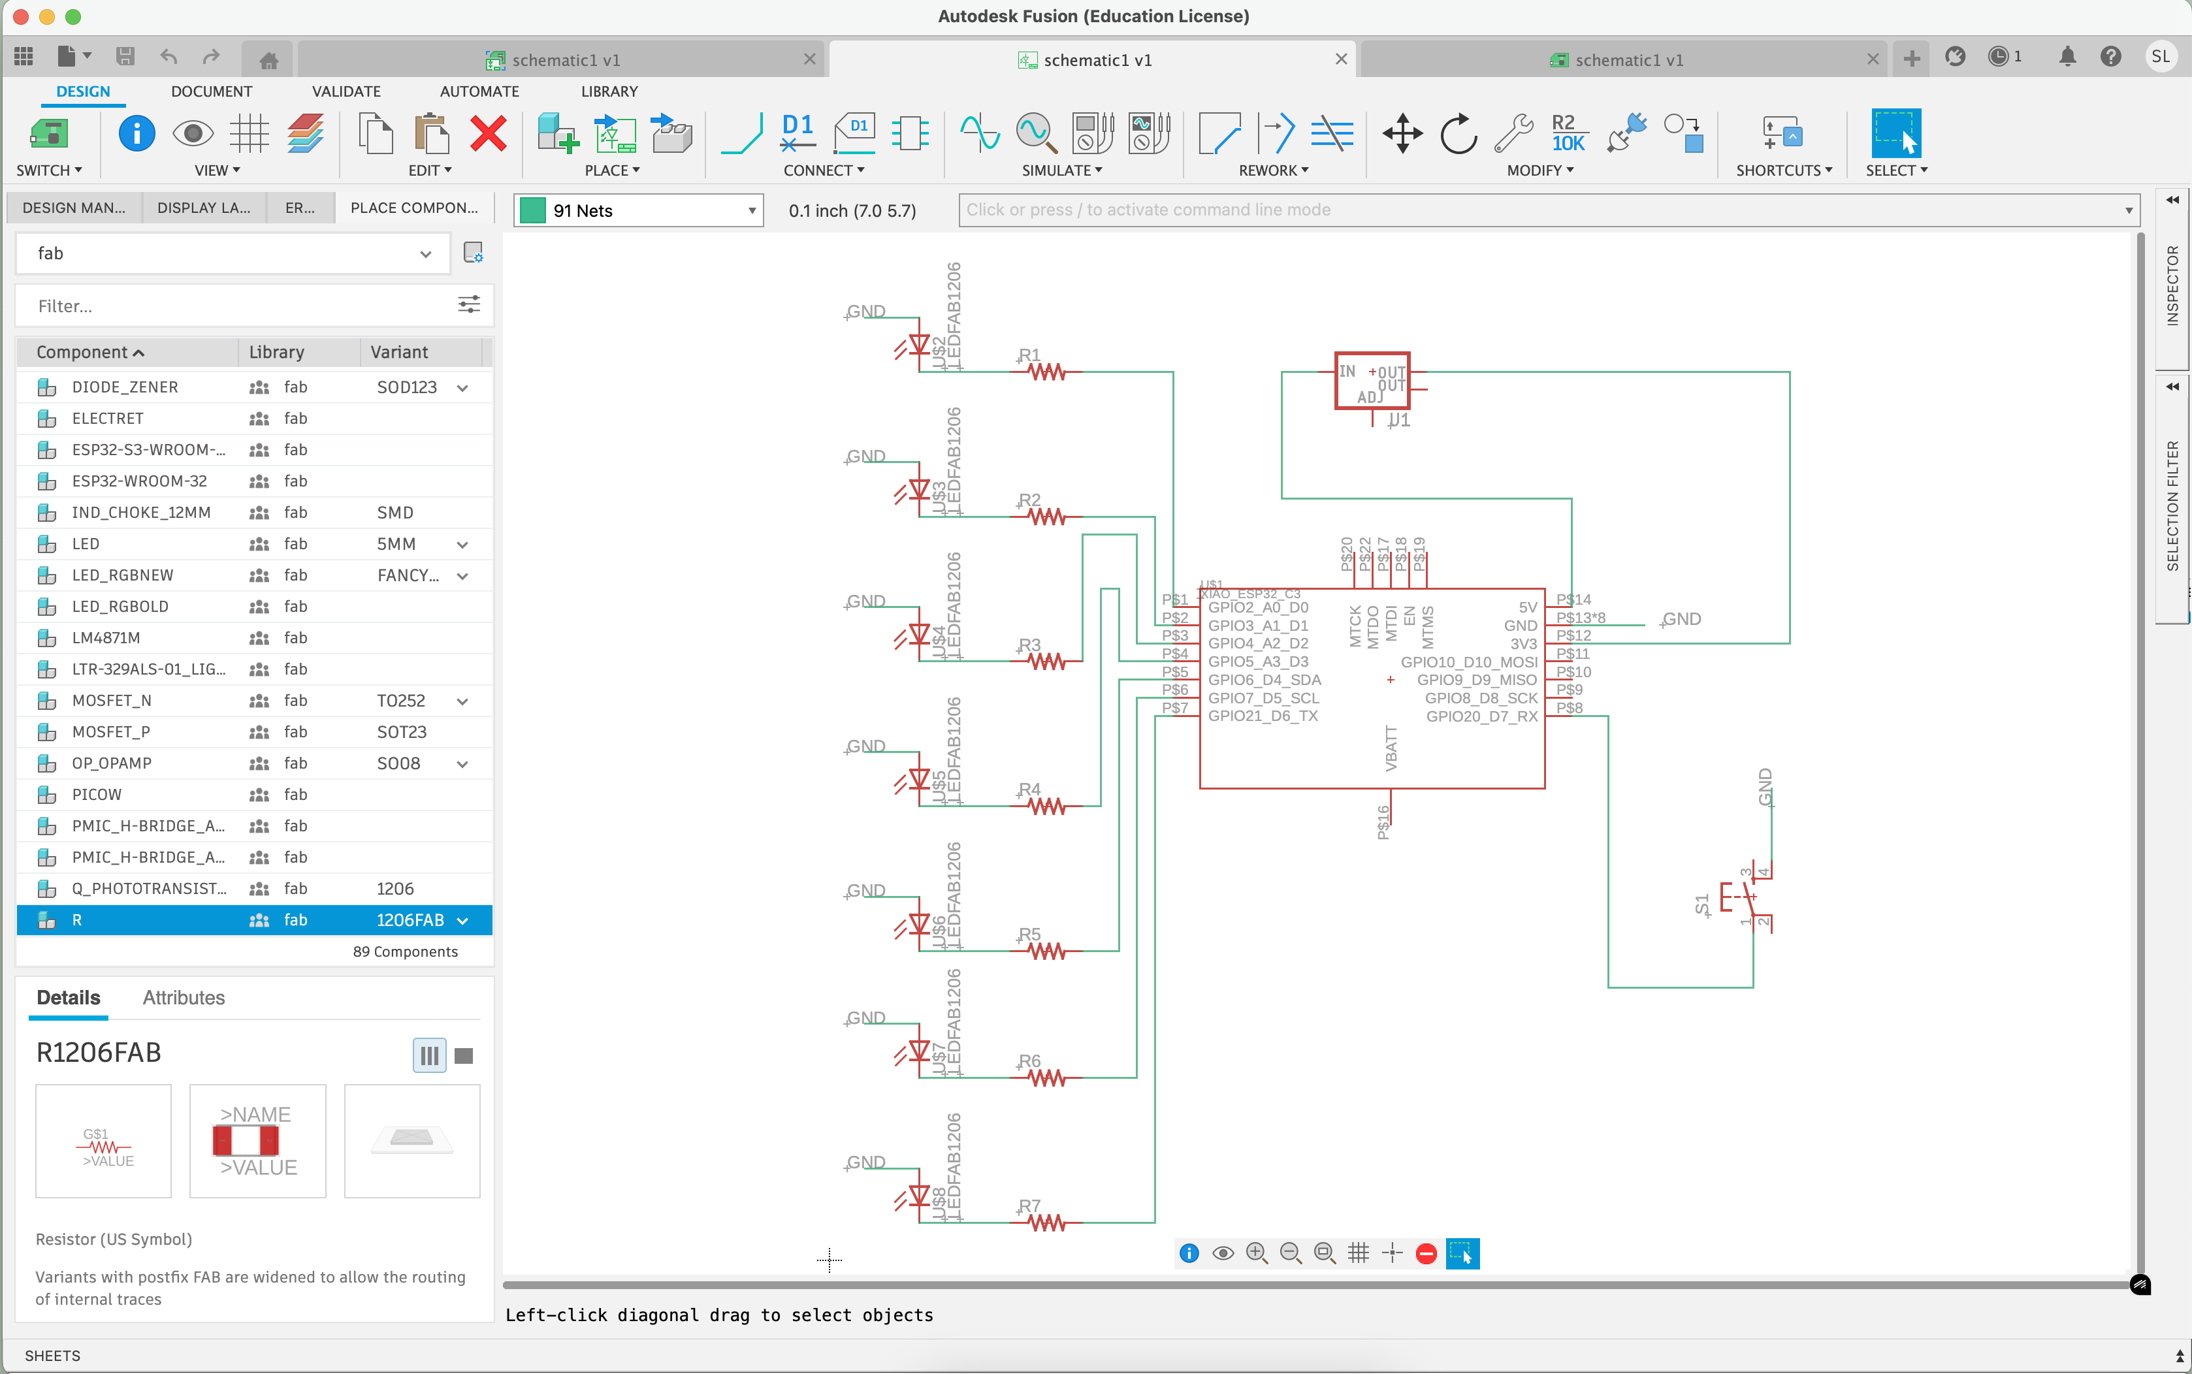
Task: Switch to the VALIDATE ribbon tab
Action: [x=346, y=91]
